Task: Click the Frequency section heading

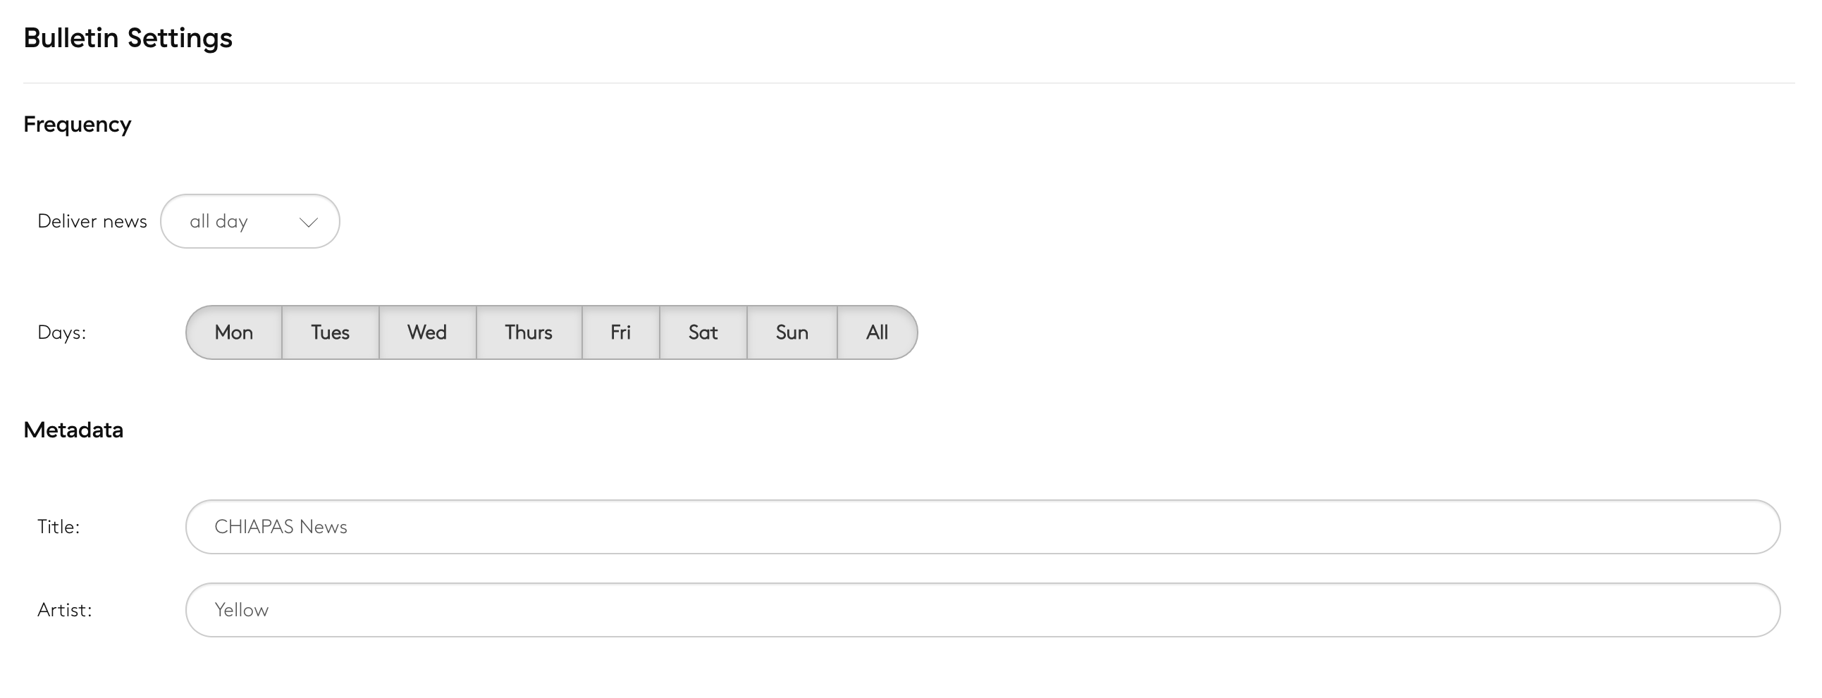Action: (x=77, y=125)
